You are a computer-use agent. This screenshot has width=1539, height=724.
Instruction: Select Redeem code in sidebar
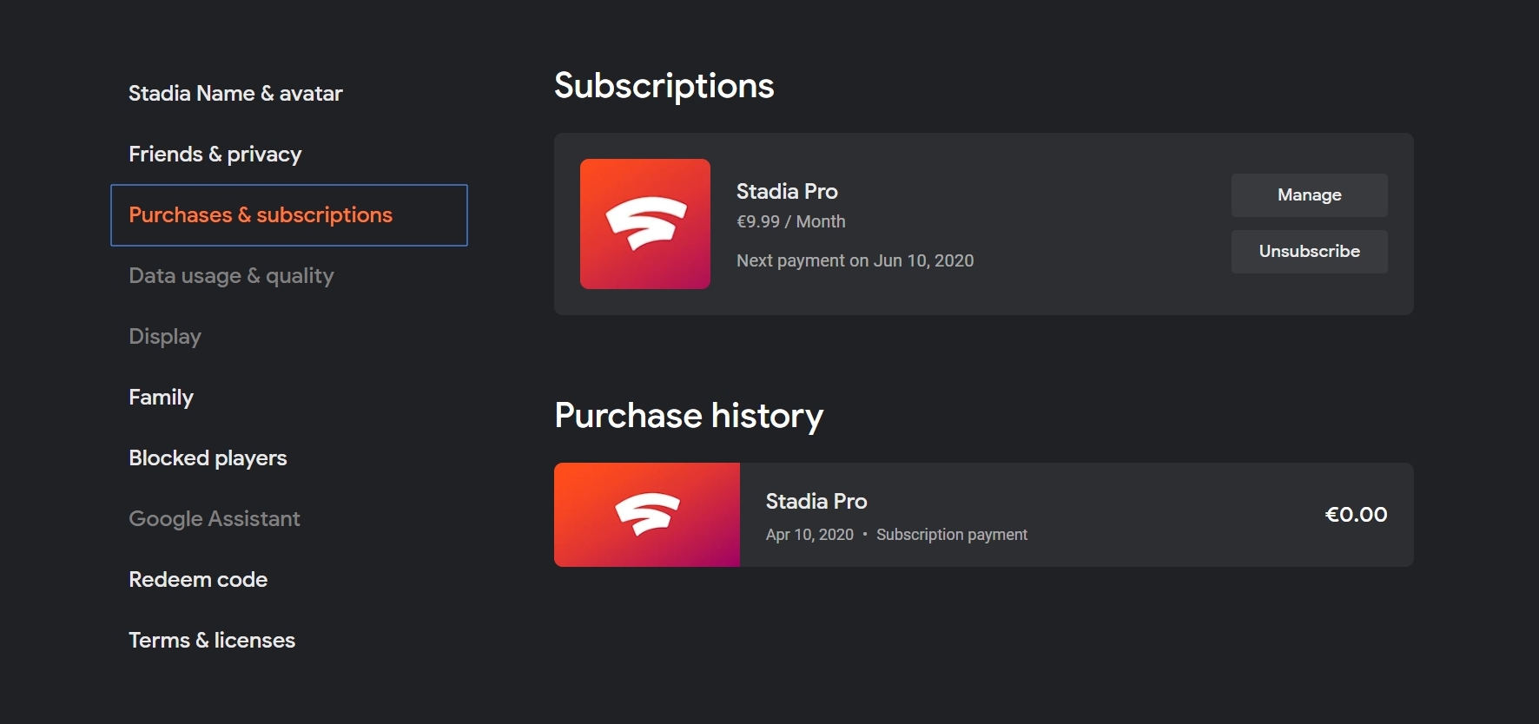pos(198,580)
